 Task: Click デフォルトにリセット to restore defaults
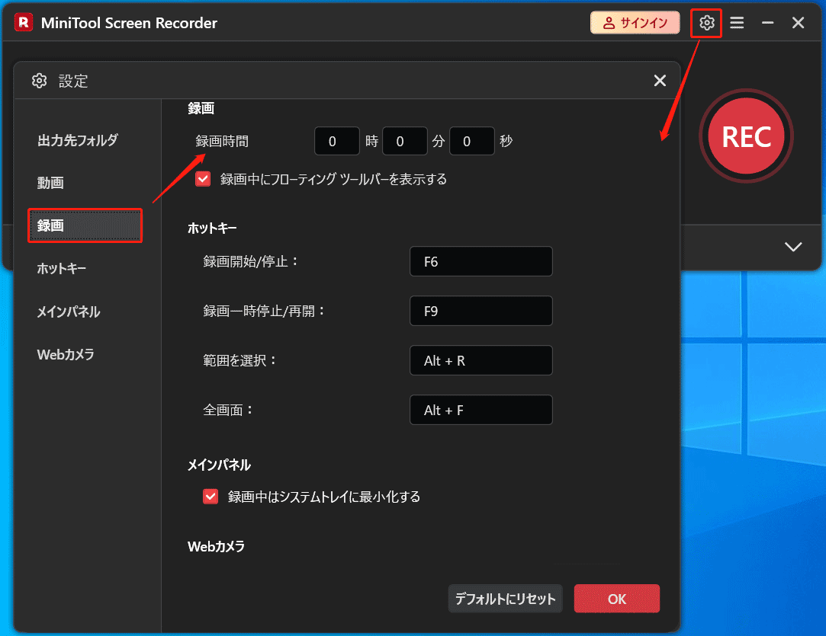click(x=505, y=599)
